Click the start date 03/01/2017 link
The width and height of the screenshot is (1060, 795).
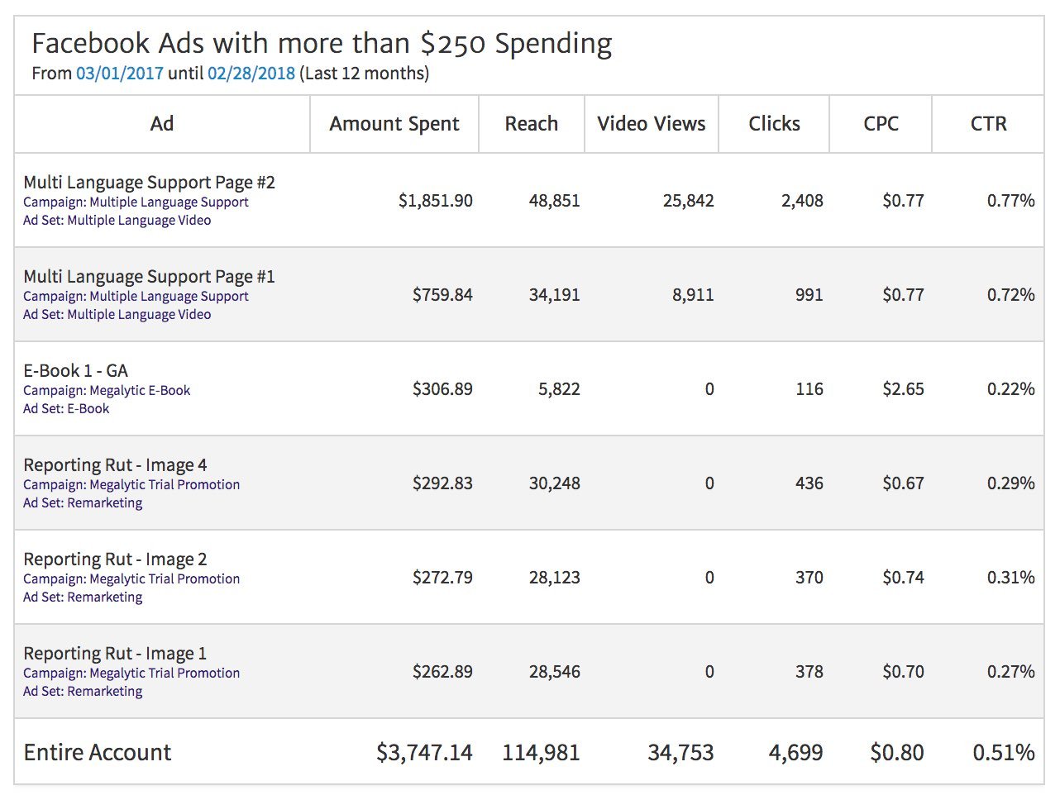tap(119, 74)
